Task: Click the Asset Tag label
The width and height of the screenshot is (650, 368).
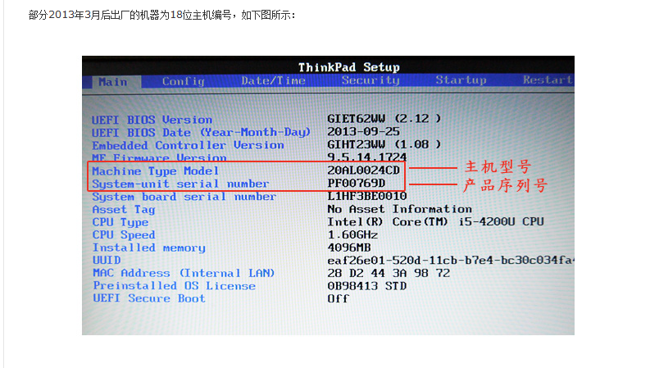Action: (x=124, y=210)
